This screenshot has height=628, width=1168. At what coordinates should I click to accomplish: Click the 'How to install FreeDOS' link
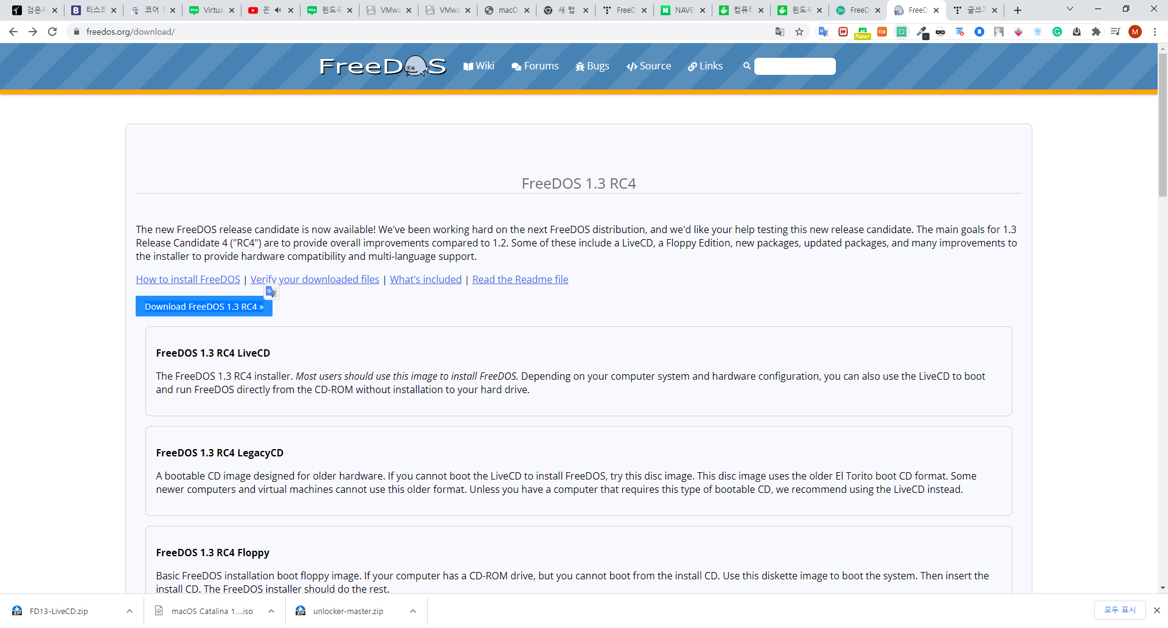pyautogui.click(x=188, y=279)
